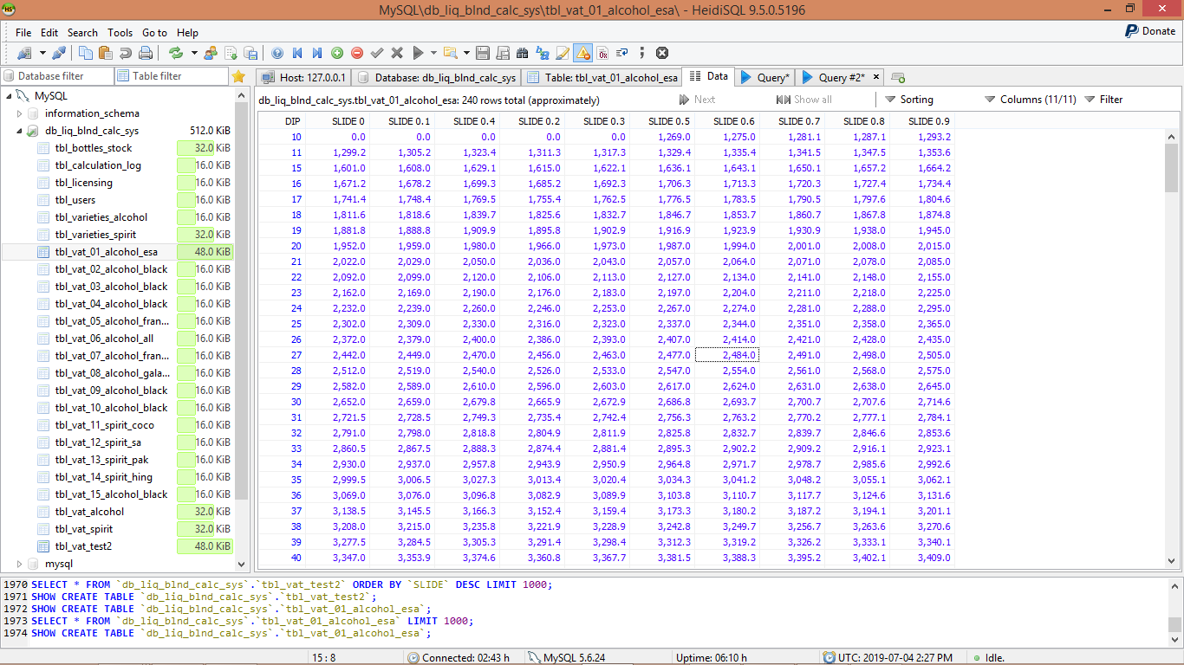1184x665 pixels.
Task: Open the Tools menu
Action: coord(120,32)
